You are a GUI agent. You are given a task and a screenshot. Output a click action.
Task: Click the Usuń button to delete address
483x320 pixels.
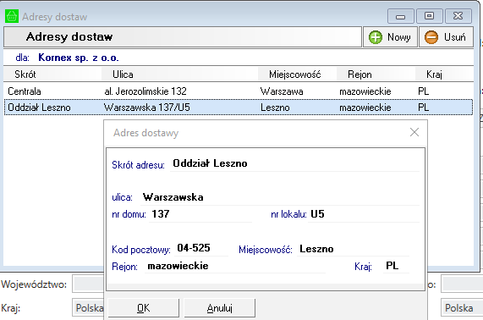[446, 37]
